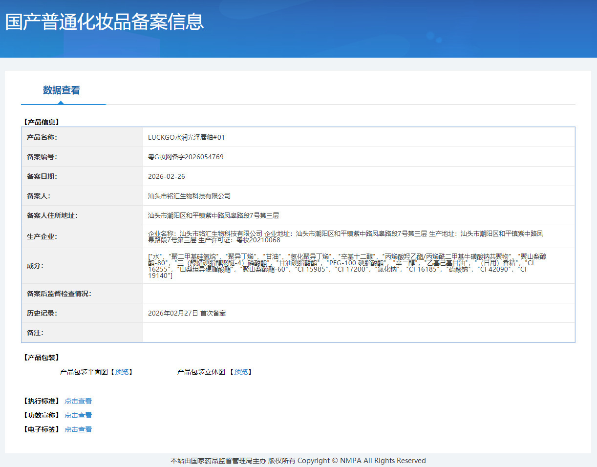The width and height of the screenshot is (597, 467).
Task: Click the page title 国产普通化妆品备案信息
Action: (x=104, y=22)
